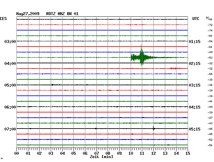Click the black burst on the 05:00 trace
Image resolution: width=214 pixels, height=162 pixels.
[x=52, y=85]
